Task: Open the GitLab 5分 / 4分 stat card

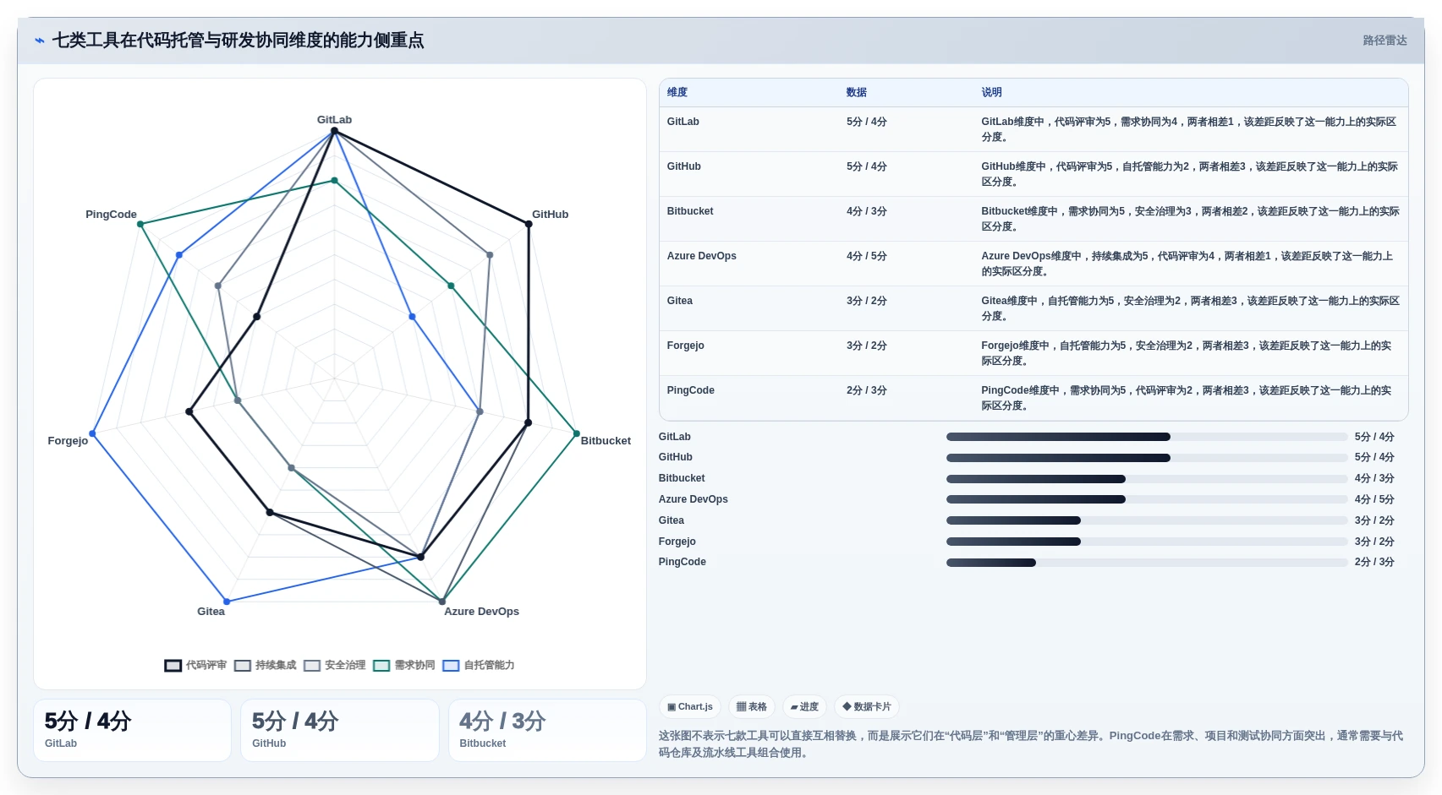Action: coord(132,730)
